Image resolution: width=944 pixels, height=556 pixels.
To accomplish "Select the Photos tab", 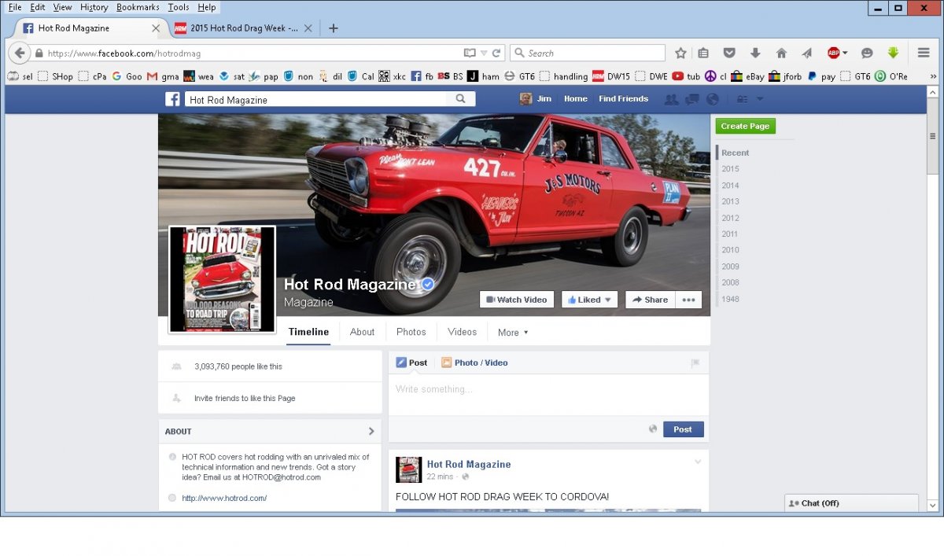I will pos(411,332).
